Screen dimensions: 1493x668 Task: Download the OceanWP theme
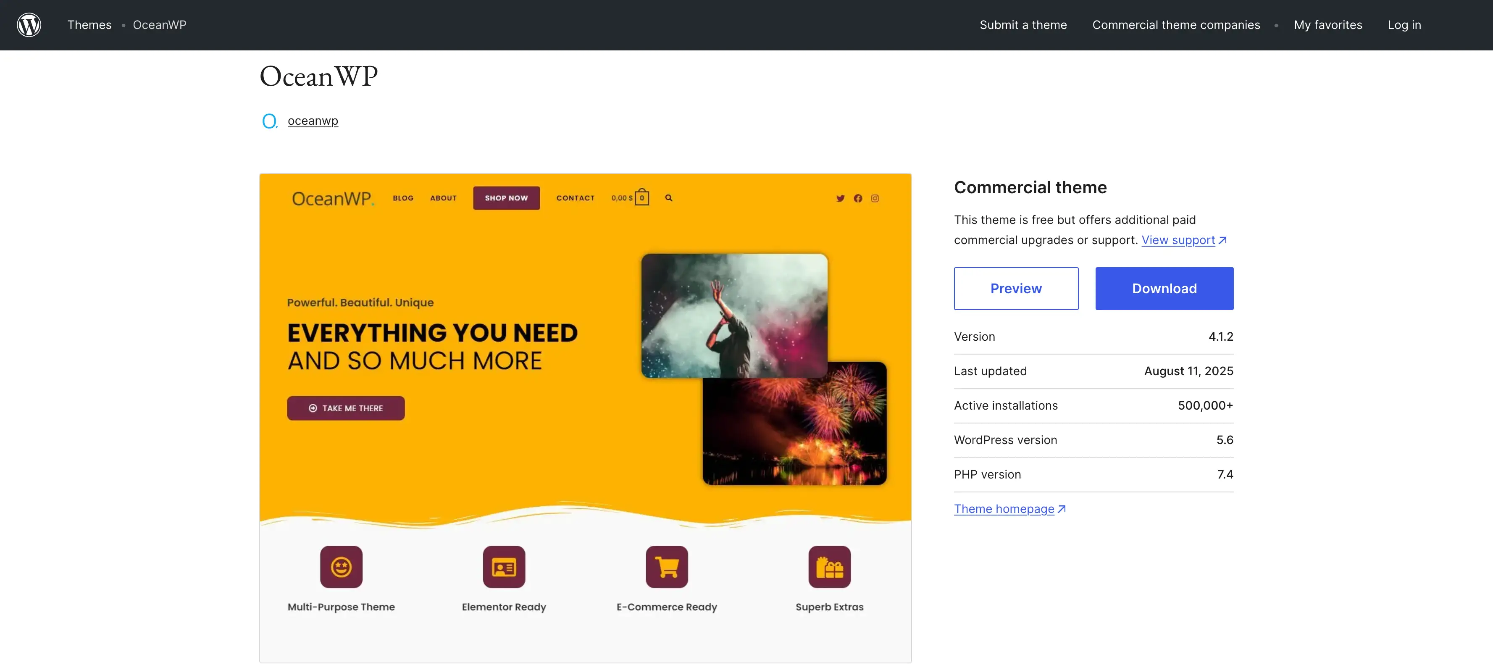[x=1164, y=288]
